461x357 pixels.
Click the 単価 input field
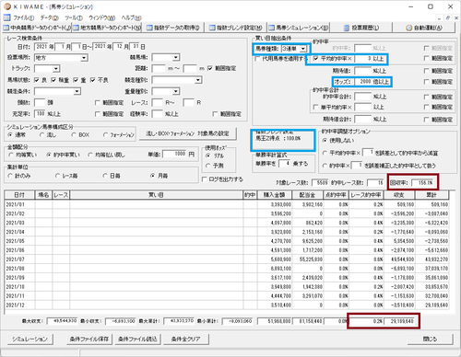pyautogui.click(x=174, y=154)
